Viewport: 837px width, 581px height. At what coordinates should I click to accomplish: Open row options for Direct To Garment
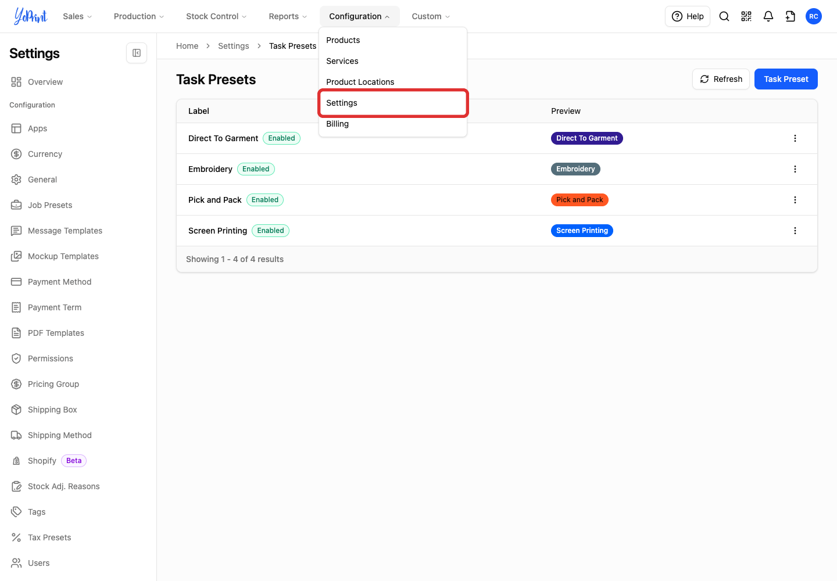[795, 138]
